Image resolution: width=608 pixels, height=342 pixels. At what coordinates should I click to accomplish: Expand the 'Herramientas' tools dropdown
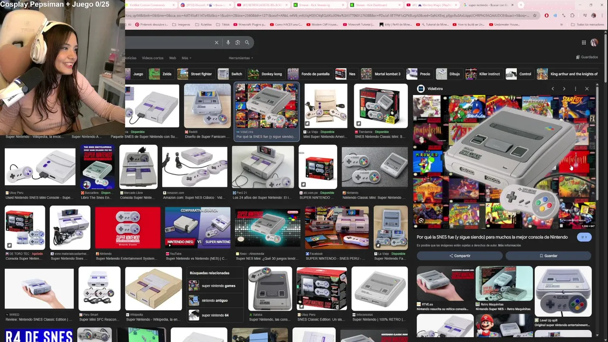coord(241,58)
